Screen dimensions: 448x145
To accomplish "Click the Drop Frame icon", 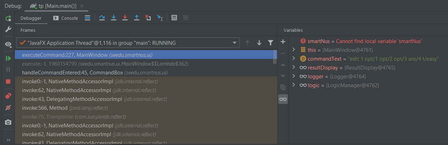I will pos(148,18).
